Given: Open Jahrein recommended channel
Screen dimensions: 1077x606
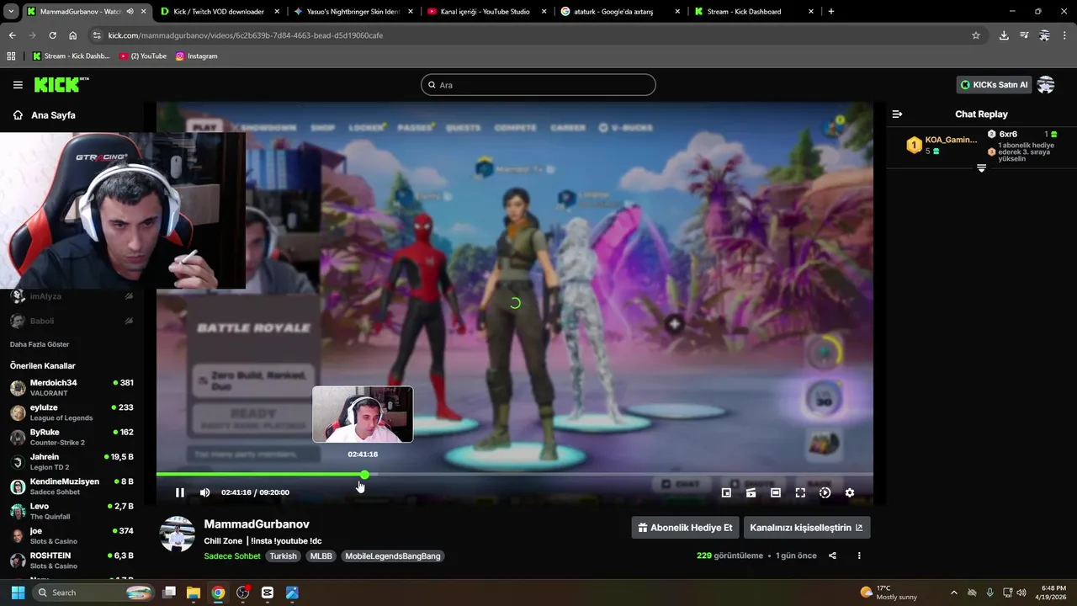Looking at the screenshot, I should 72,461.
